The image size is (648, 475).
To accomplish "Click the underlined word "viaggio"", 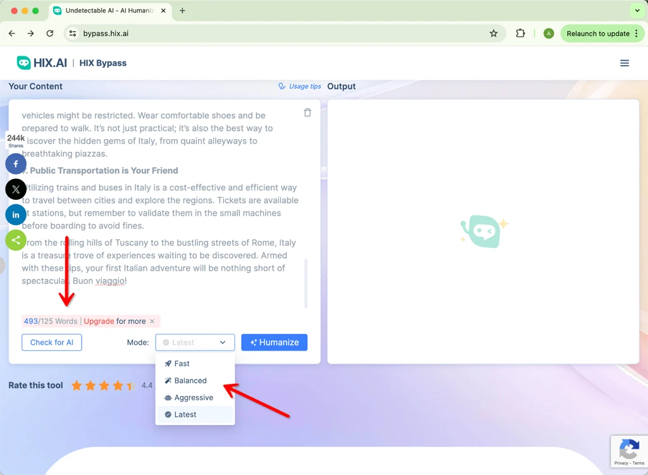I will pyautogui.click(x=110, y=281).
